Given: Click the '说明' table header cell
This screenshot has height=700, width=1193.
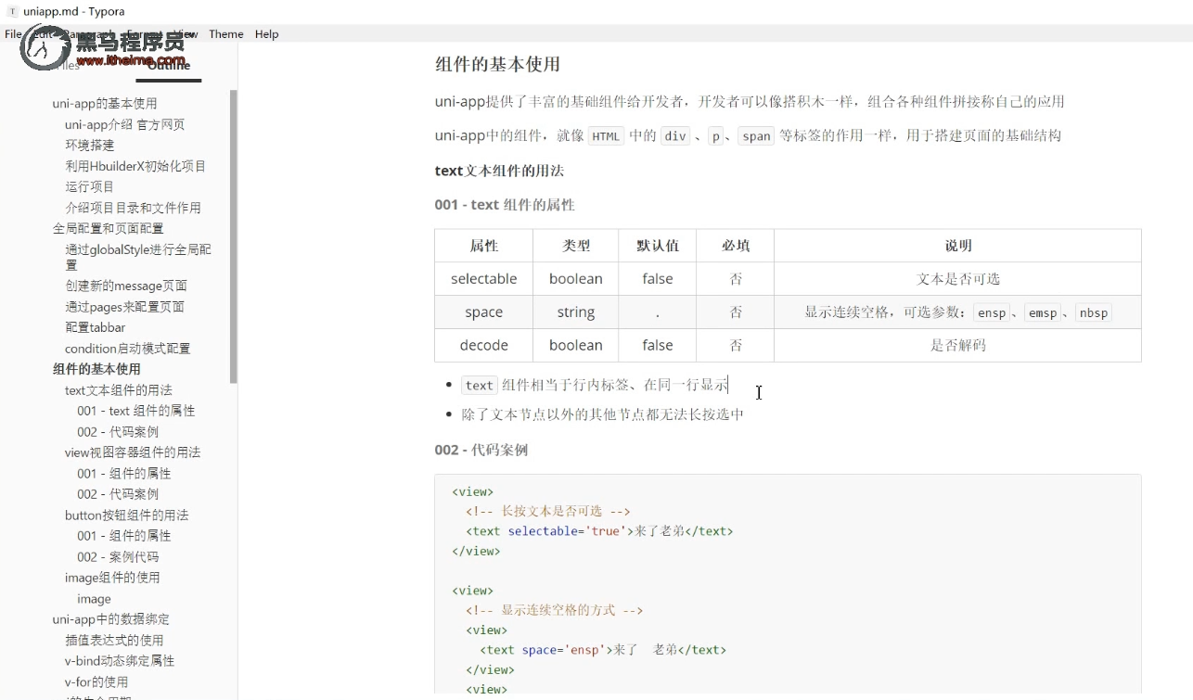Looking at the screenshot, I should (x=957, y=246).
